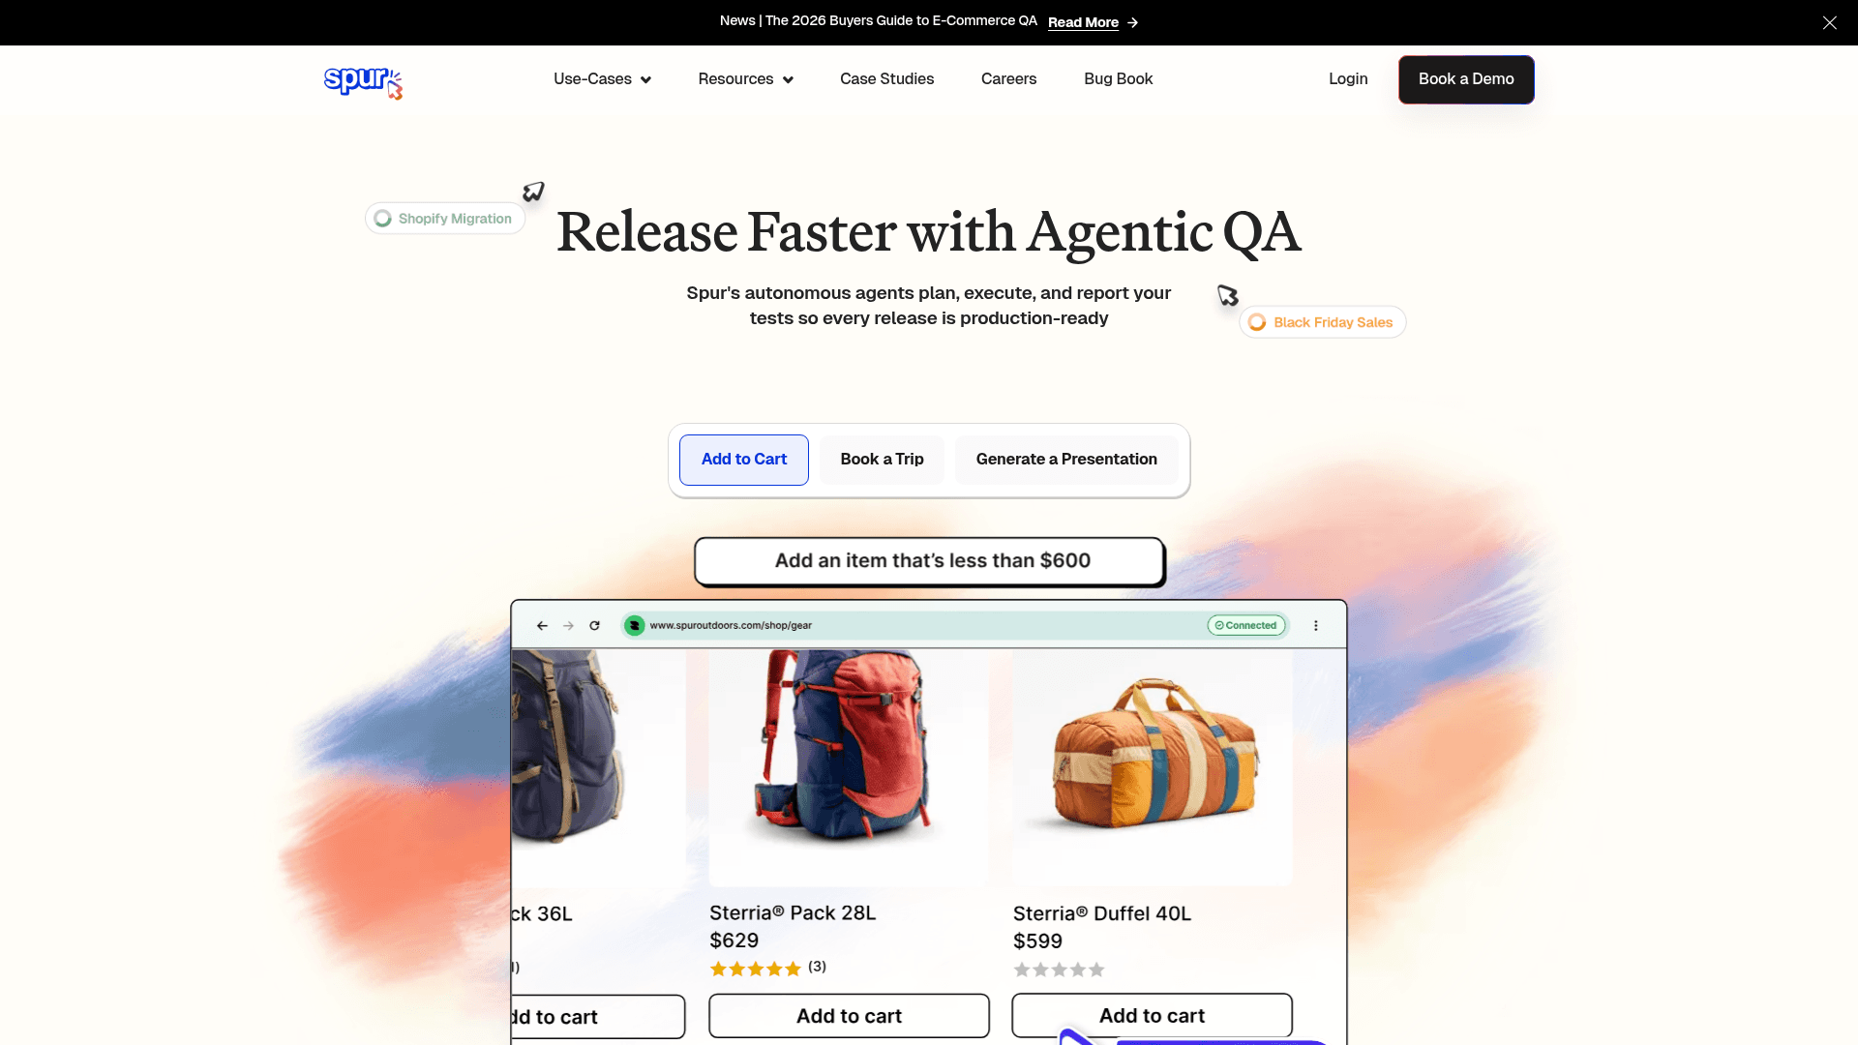Click the Login link
The image size is (1858, 1045).
(1348, 79)
